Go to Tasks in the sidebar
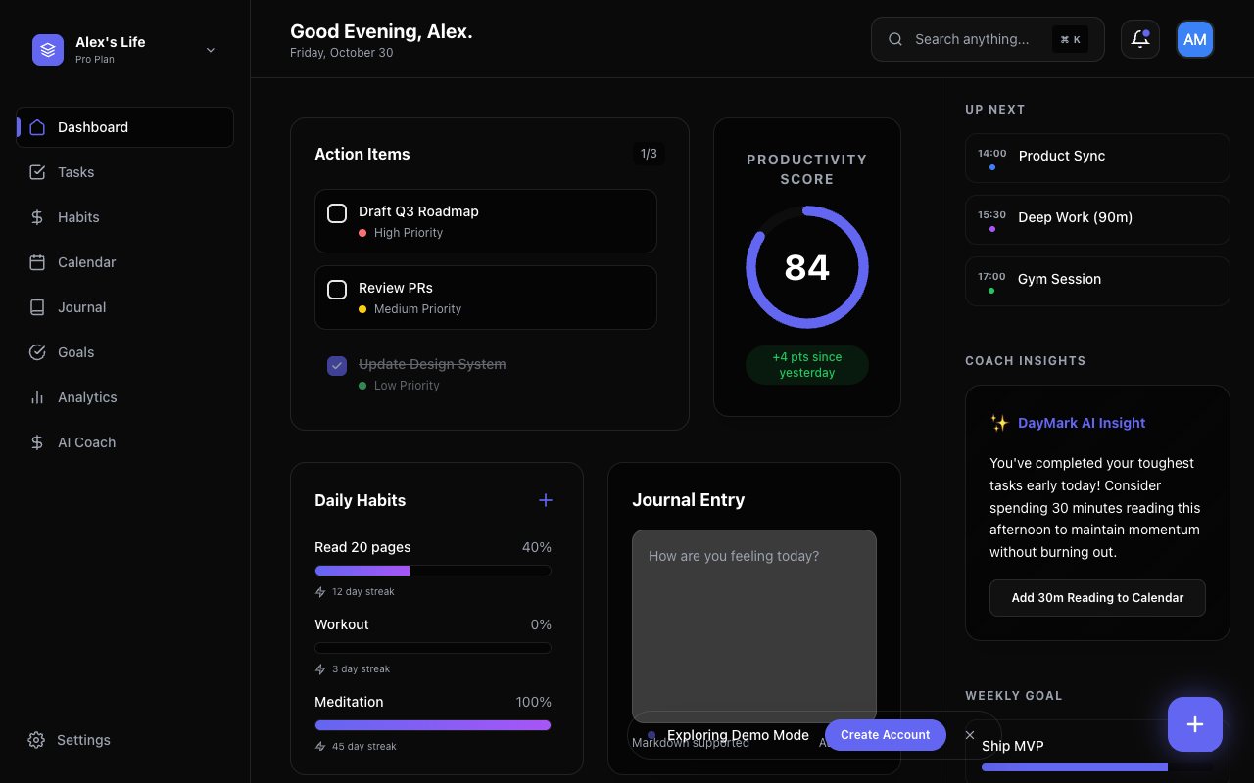Viewport: 1254px width, 783px height. [x=125, y=172]
